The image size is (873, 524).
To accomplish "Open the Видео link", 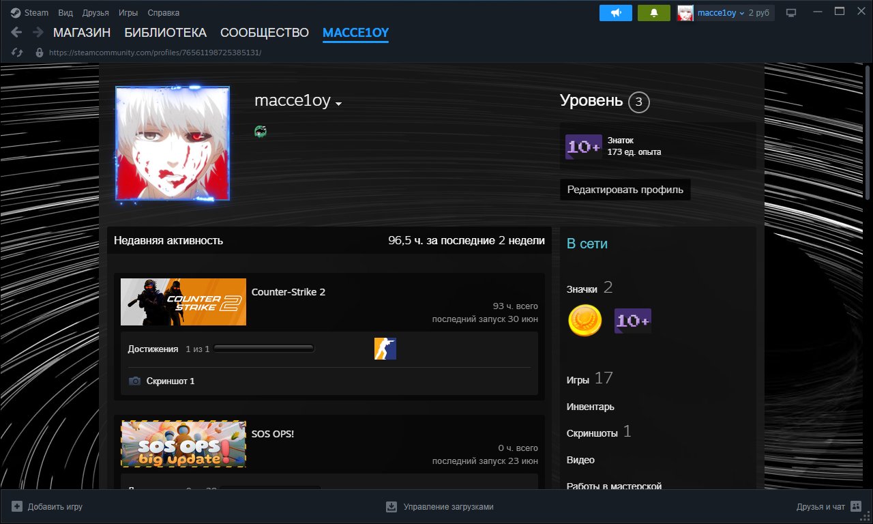I will pos(580,460).
